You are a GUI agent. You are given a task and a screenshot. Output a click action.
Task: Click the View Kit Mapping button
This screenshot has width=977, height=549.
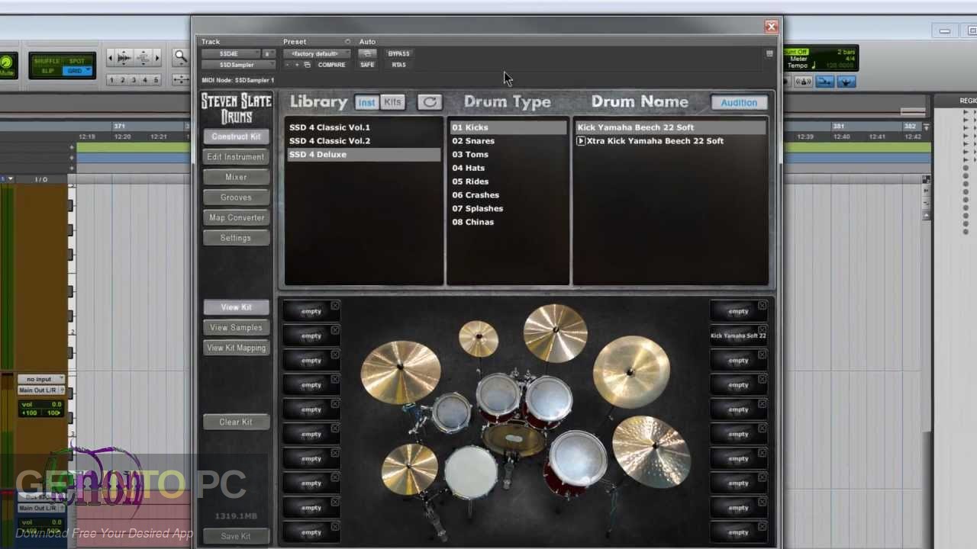click(x=236, y=348)
